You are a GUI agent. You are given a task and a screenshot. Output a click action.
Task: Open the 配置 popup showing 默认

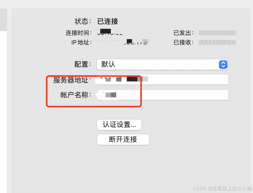[x=163, y=65]
